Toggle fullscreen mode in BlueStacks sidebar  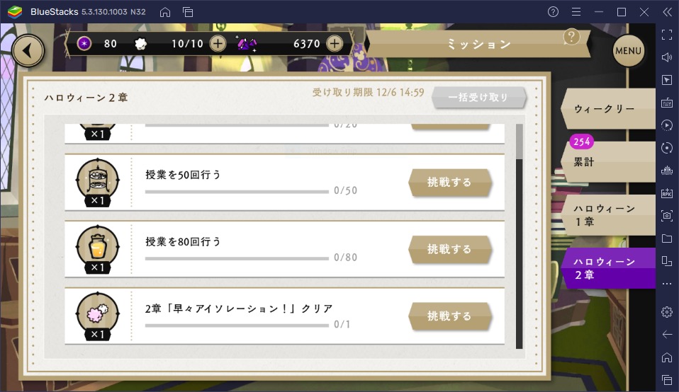click(x=667, y=35)
